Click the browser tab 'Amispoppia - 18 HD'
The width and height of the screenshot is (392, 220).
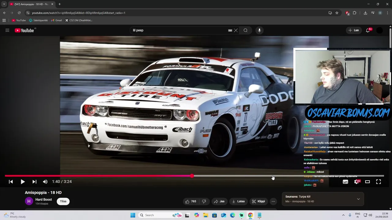32,4
